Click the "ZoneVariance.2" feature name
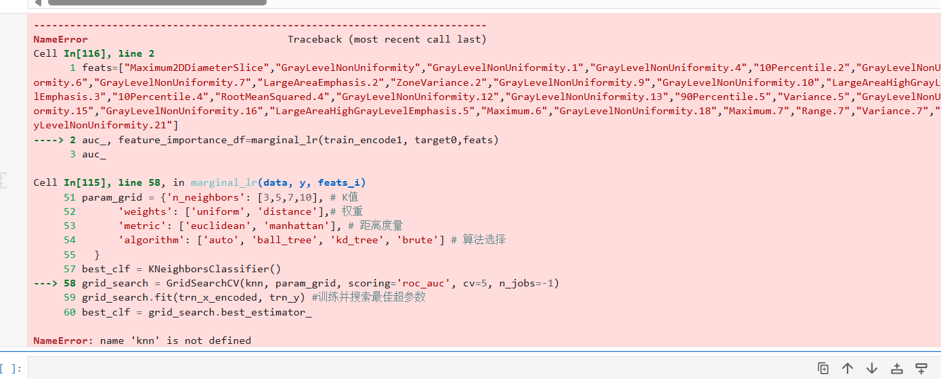This screenshot has width=941, height=379. pyautogui.click(x=441, y=82)
